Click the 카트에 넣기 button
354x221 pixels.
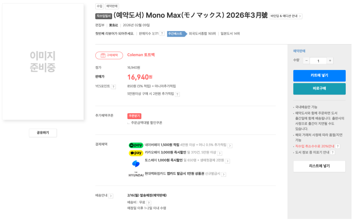319,75
